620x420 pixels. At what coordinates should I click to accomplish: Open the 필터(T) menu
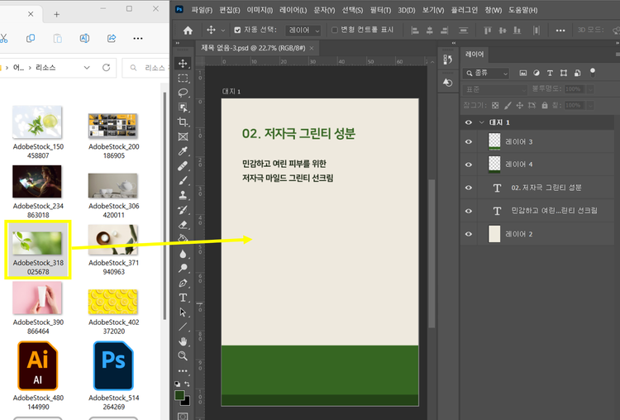pyautogui.click(x=380, y=10)
